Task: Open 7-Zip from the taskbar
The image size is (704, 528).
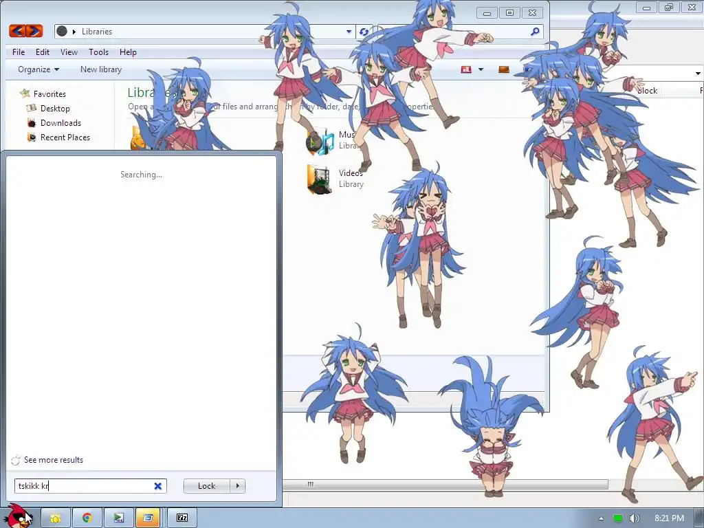Action: 182,518
